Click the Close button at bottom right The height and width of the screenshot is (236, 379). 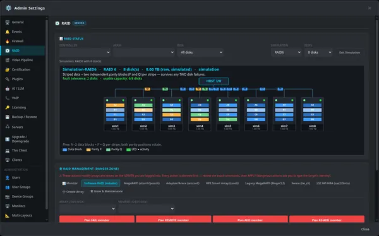tap(365, 229)
